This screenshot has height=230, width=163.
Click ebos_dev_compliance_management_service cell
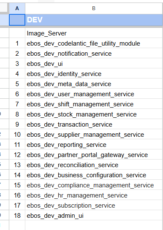click(94, 185)
